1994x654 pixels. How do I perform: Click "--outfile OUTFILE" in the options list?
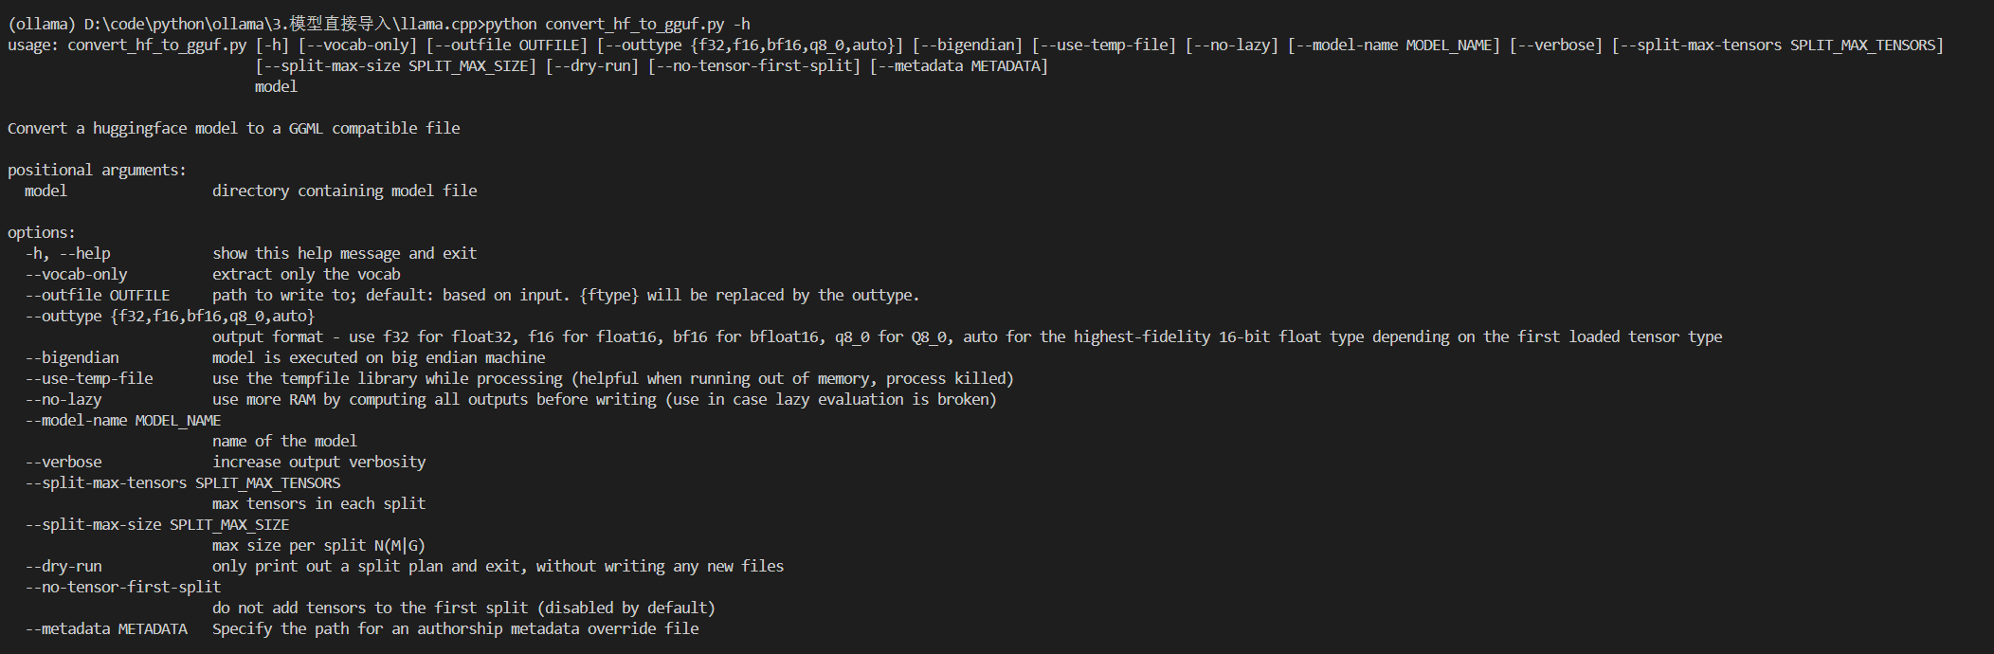click(x=98, y=295)
